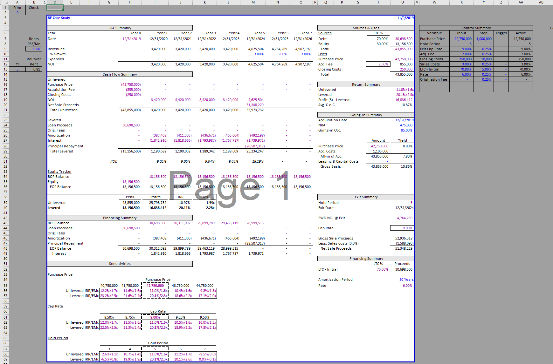Select the 11/9/2019 date cell
The image size is (553, 364).
coord(405,18)
